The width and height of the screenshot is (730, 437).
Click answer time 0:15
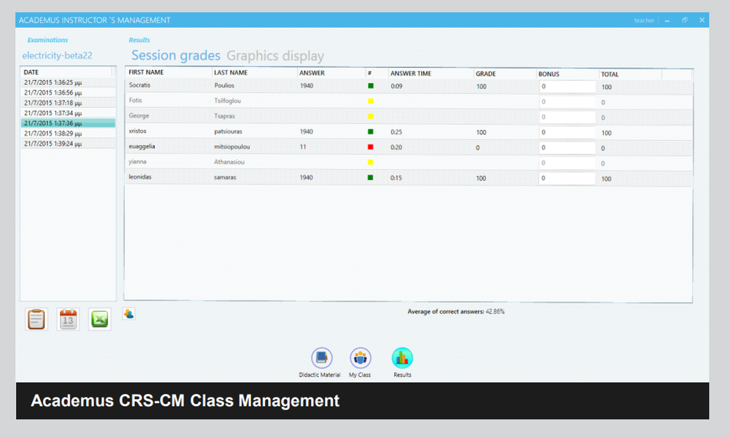click(x=396, y=178)
